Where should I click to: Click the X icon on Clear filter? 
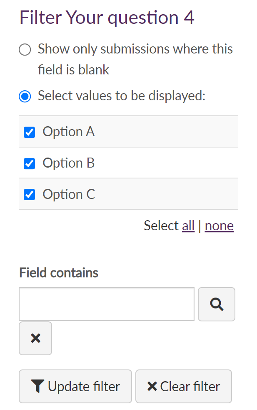tap(152, 387)
